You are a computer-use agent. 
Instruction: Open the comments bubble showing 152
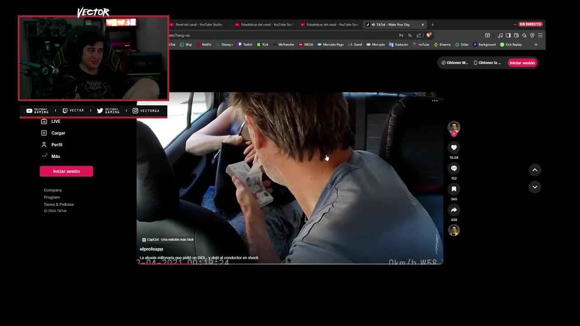click(454, 168)
